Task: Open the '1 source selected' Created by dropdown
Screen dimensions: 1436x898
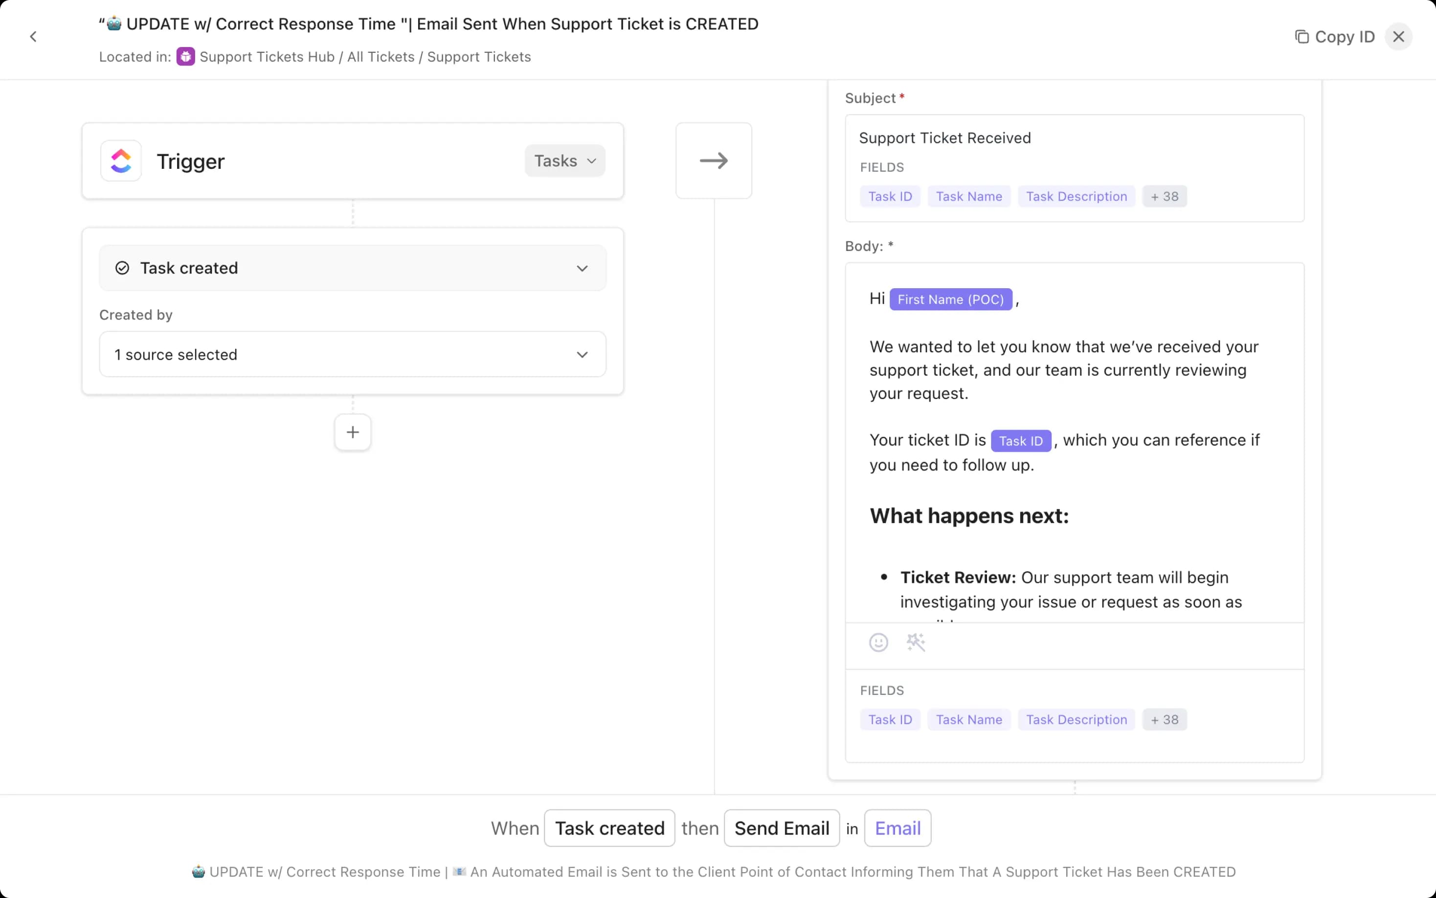Action: [353, 354]
